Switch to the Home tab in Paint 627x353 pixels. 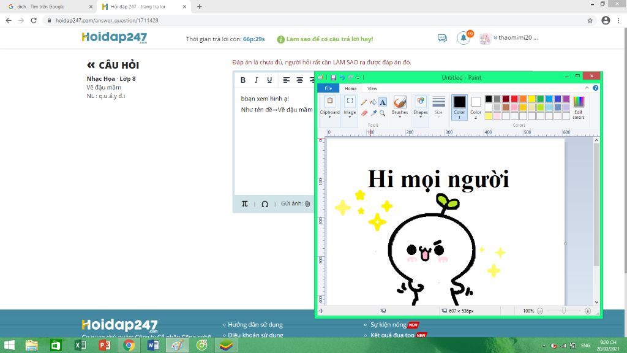pyautogui.click(x=351, y=88)
